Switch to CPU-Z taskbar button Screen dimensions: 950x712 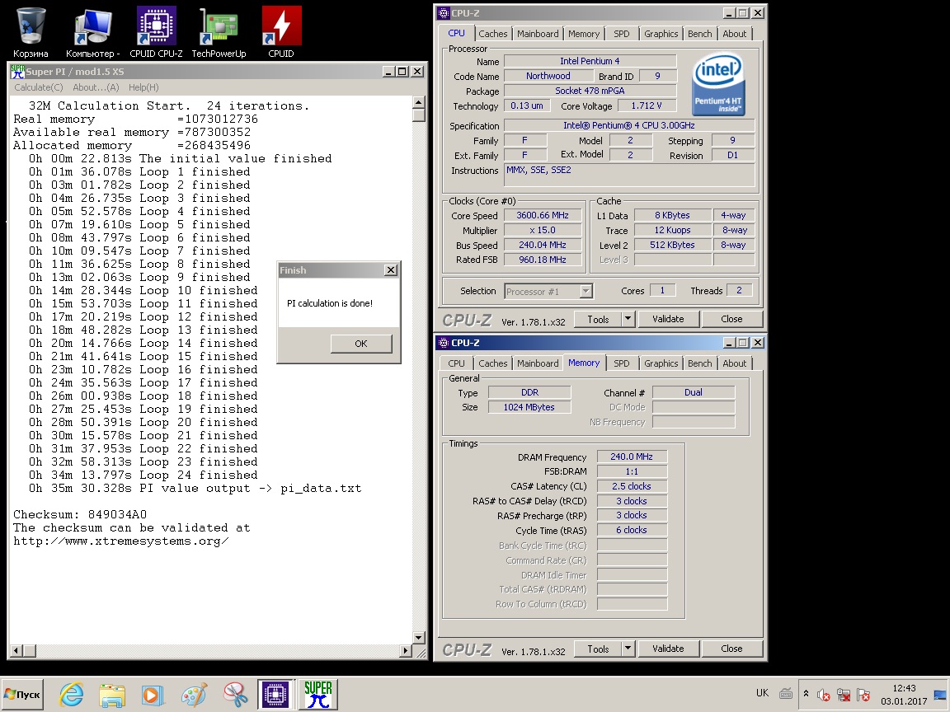click(275, 695)
